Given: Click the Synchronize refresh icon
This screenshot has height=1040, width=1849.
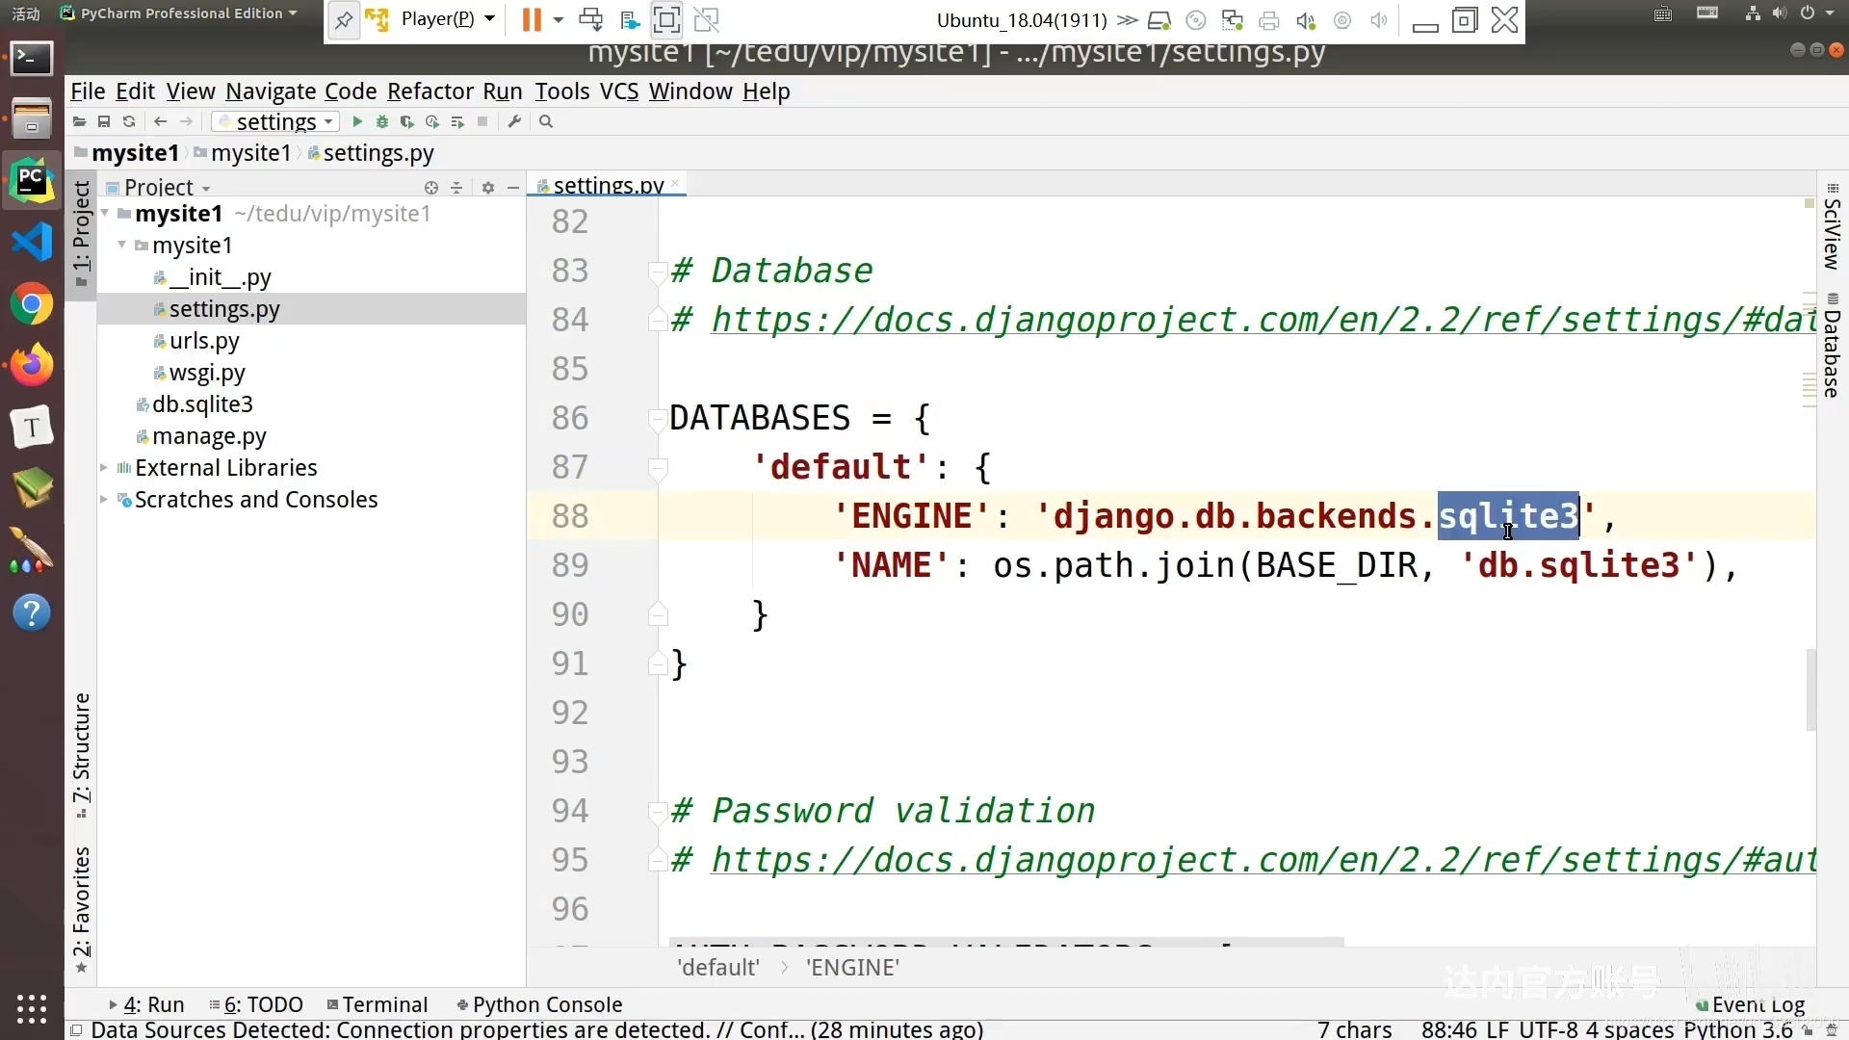Looking at the screenshot, I should [x=129, y=122].
